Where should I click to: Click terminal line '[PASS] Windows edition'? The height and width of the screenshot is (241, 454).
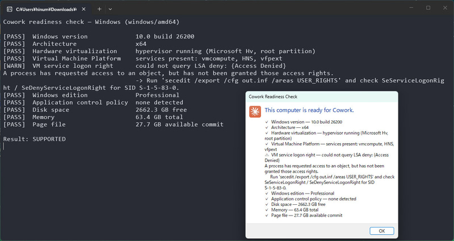(91, 95)
